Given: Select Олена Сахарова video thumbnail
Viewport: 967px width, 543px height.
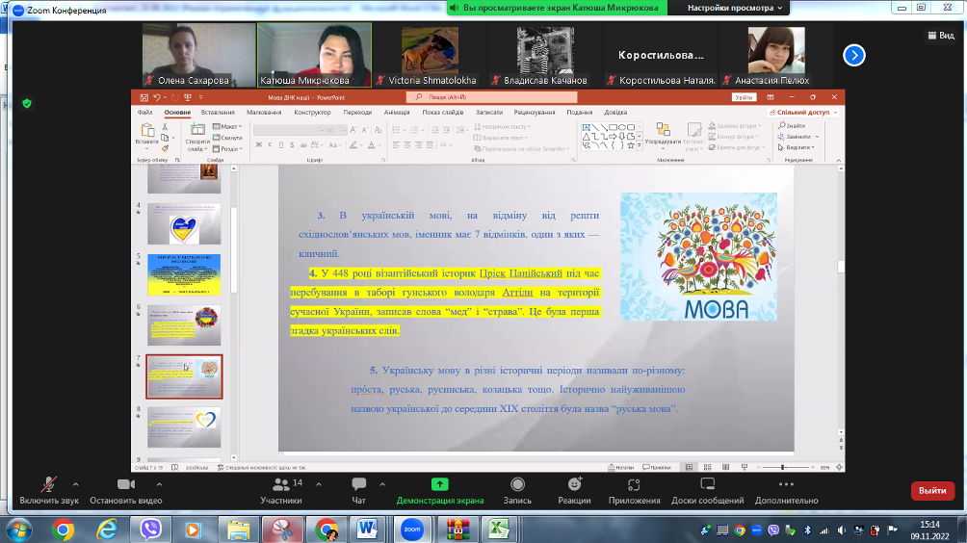Looking at the screenshot, I should pos(198,55).
